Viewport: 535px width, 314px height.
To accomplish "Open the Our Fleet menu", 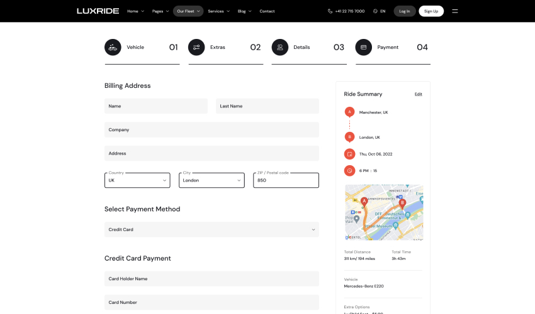I will [x=188, y=11].
